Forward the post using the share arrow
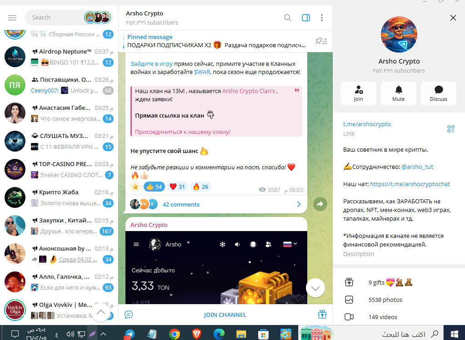 pyautogui.click(x=320, y=204)
